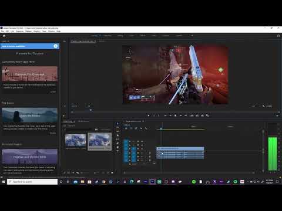Screen dimensions: 282x211
Task: Add a marker in the Program monitor
Action: tap(149, 115)
